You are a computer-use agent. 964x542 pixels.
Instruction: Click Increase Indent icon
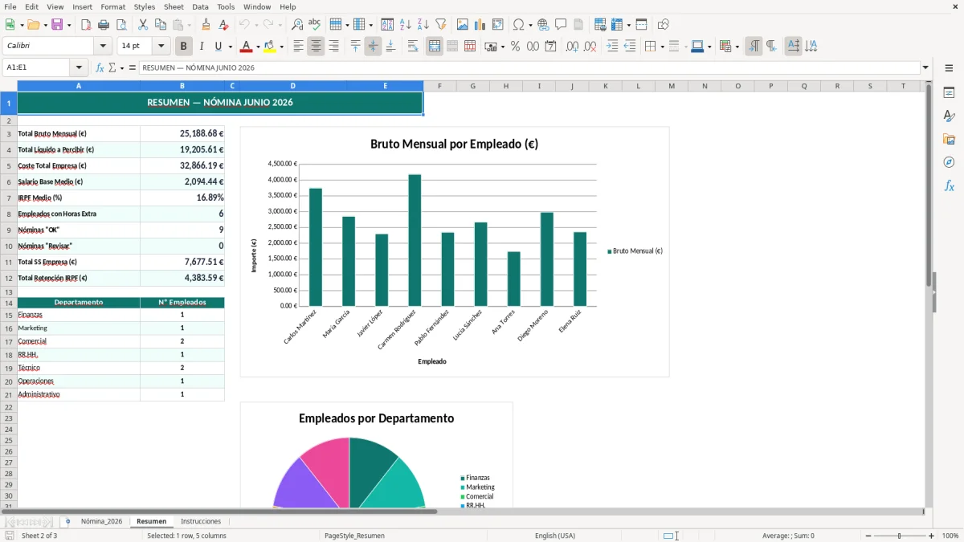click(x=612, y=47)
